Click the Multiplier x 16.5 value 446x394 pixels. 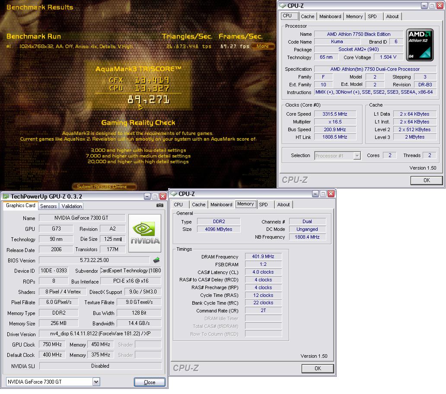(335, 122)
